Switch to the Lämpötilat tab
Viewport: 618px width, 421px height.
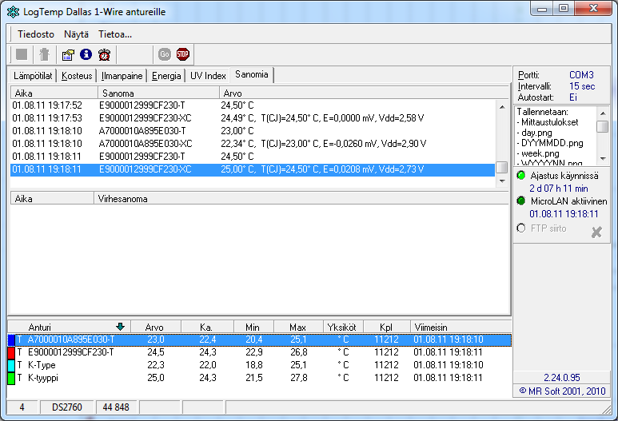(34, 76)
